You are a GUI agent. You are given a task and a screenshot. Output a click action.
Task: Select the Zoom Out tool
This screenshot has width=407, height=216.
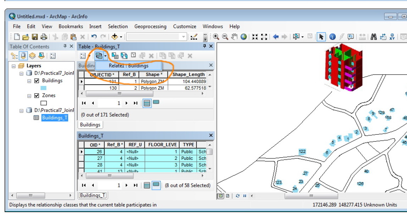point(225,37)
